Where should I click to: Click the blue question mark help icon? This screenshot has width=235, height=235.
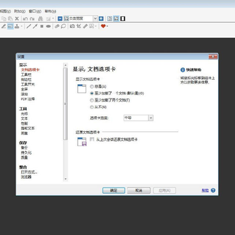[x=213, y=190]
